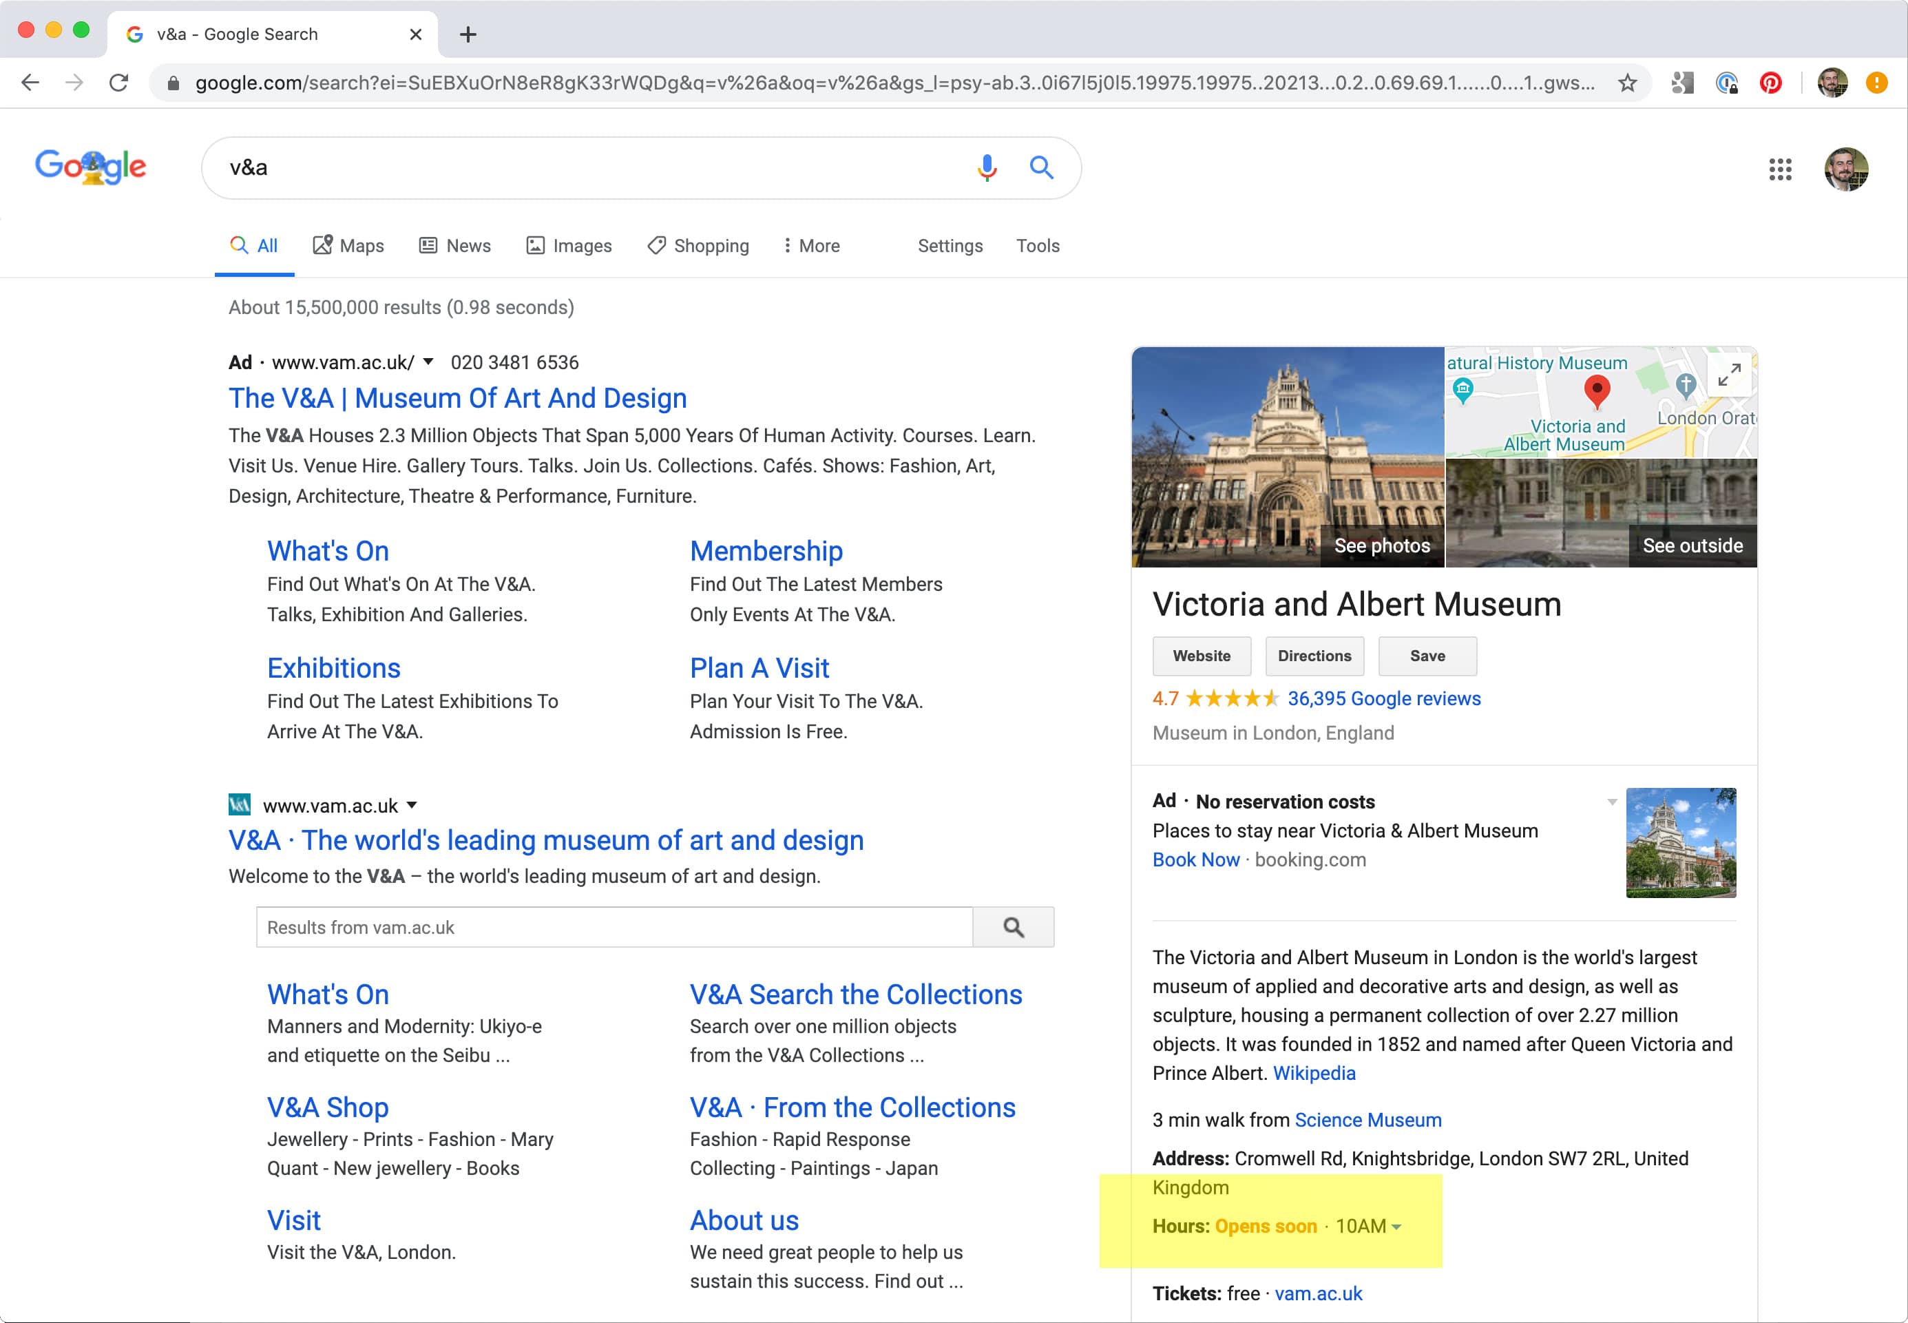This screenshot has width=1908, height=1323.
Task: Open the Book Now link
Action: click(1196, 860)
